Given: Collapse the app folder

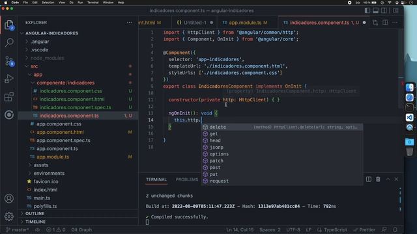Looking at the screenshot, I should [x=38, y=75].
